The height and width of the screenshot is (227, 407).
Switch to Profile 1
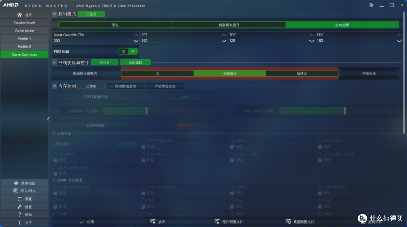click(x=24, y=39)
